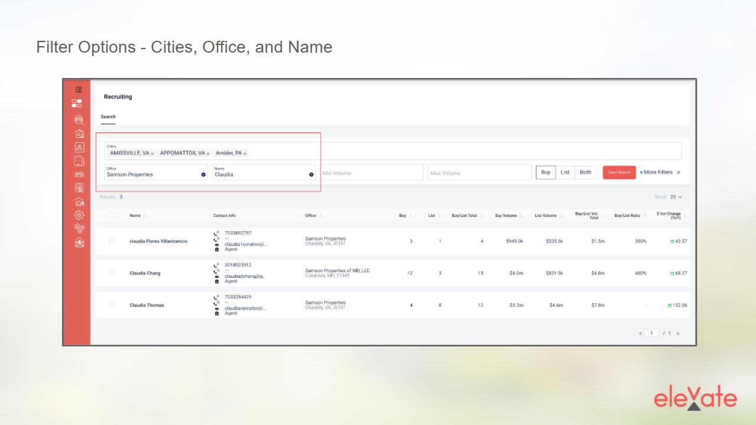
Task: Go to next page arrow in pagination
Action: [677, 333]
